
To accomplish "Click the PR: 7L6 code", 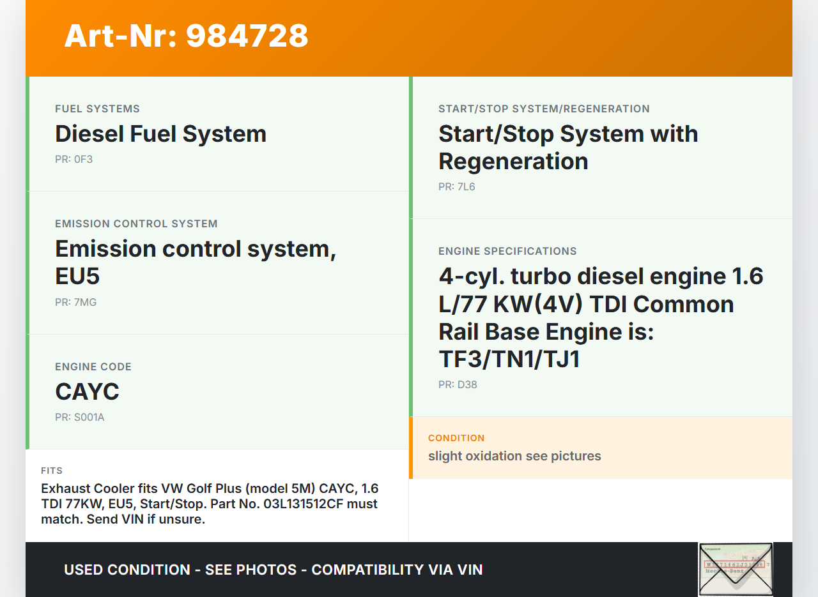I will [x=456, y=186].
